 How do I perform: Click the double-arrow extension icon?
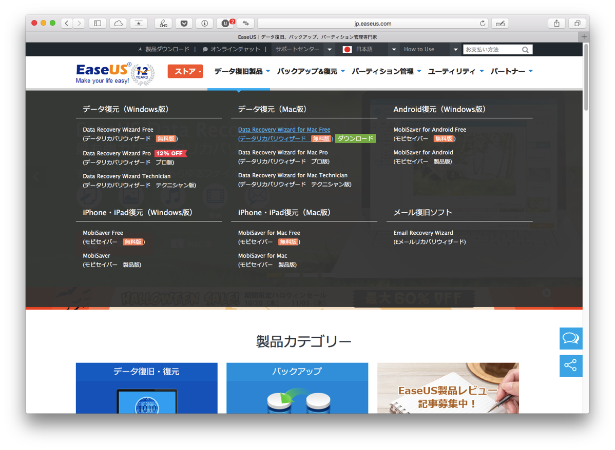pyautogui.click(x=245, y=24)
